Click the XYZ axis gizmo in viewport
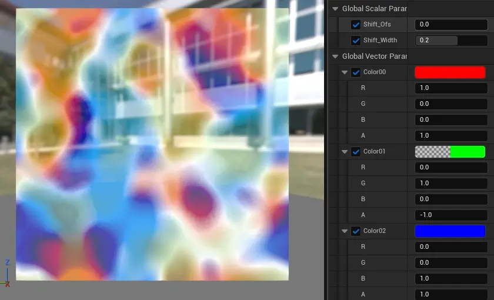 coord(7,273)
